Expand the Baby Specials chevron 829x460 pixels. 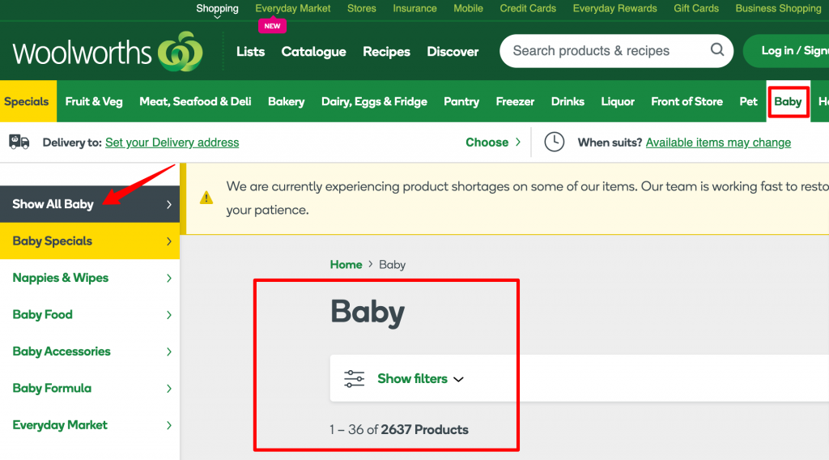point(169,241)
